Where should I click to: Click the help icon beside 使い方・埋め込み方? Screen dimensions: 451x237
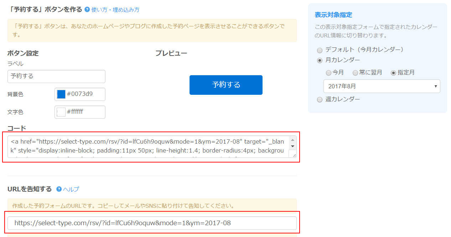click(87, 10)
